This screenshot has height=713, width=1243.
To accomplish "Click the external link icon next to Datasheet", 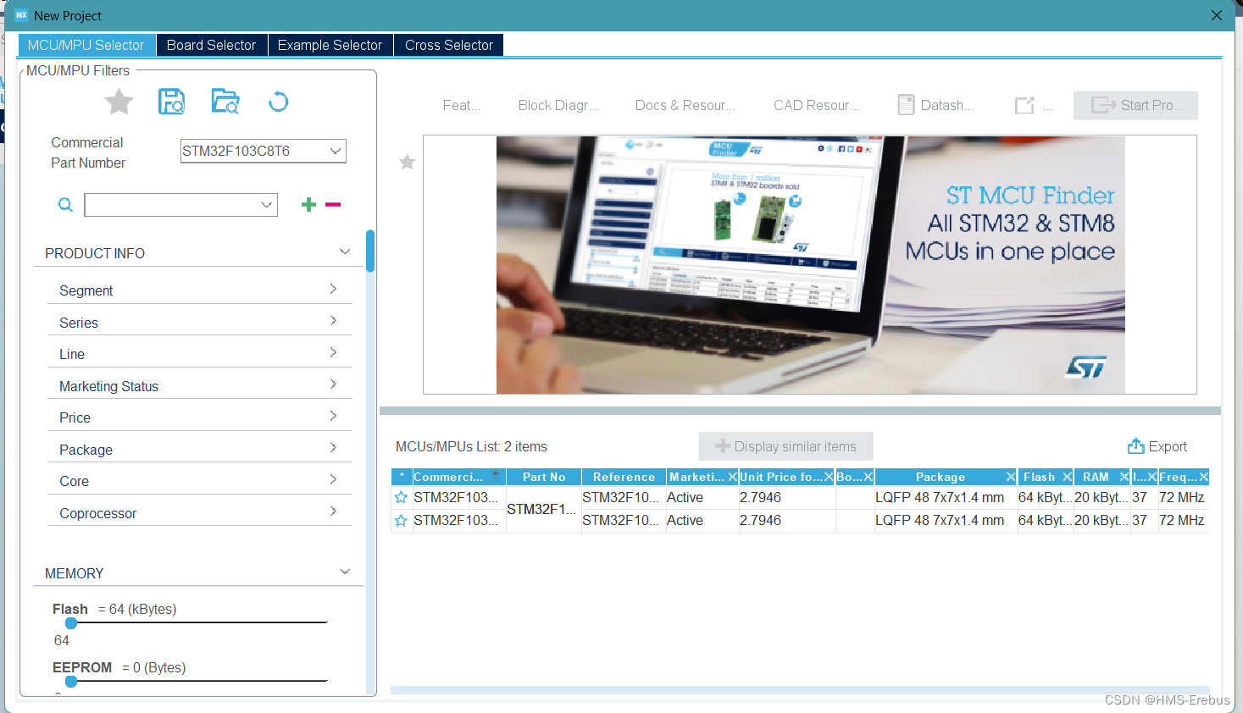I will (x=1025, y=105).
